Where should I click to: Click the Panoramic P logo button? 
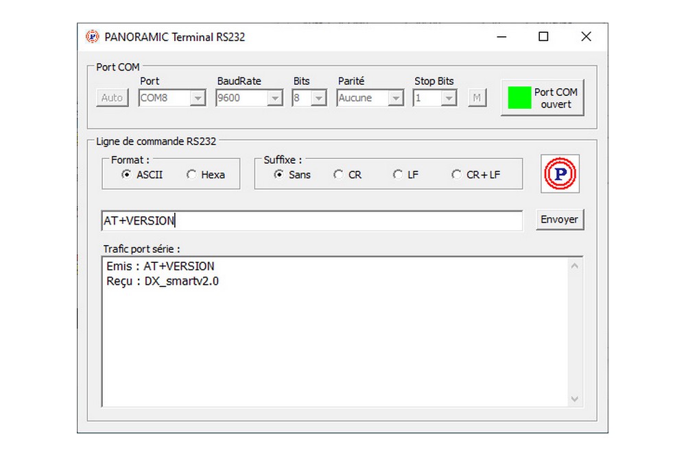560,174
